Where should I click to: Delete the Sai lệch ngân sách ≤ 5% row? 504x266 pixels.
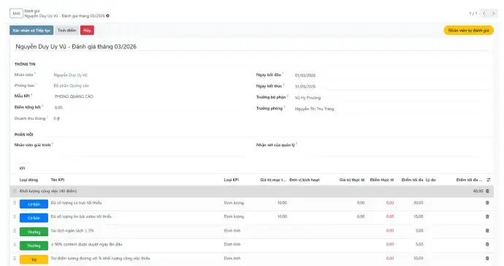[487, 231]
